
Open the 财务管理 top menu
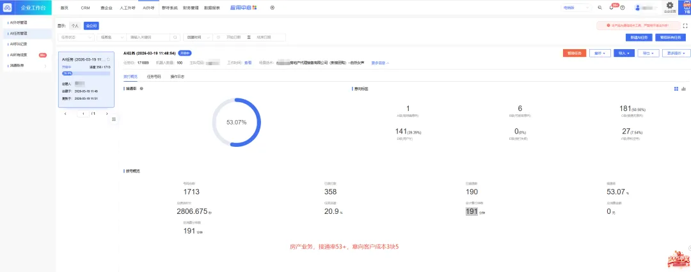click(191, 8)
